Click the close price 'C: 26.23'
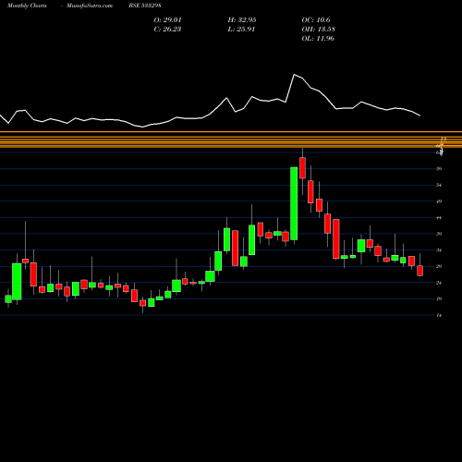462x462 pixels. coord(167,30)
